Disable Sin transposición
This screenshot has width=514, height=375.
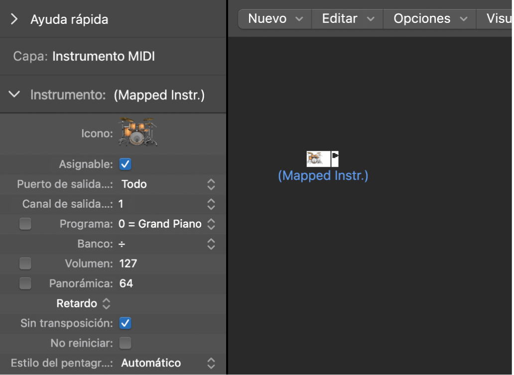125,323
